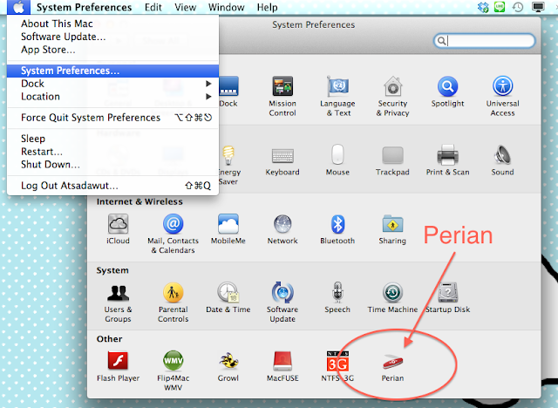Open the Window menu
558x408 pixels.
point(227,7)
